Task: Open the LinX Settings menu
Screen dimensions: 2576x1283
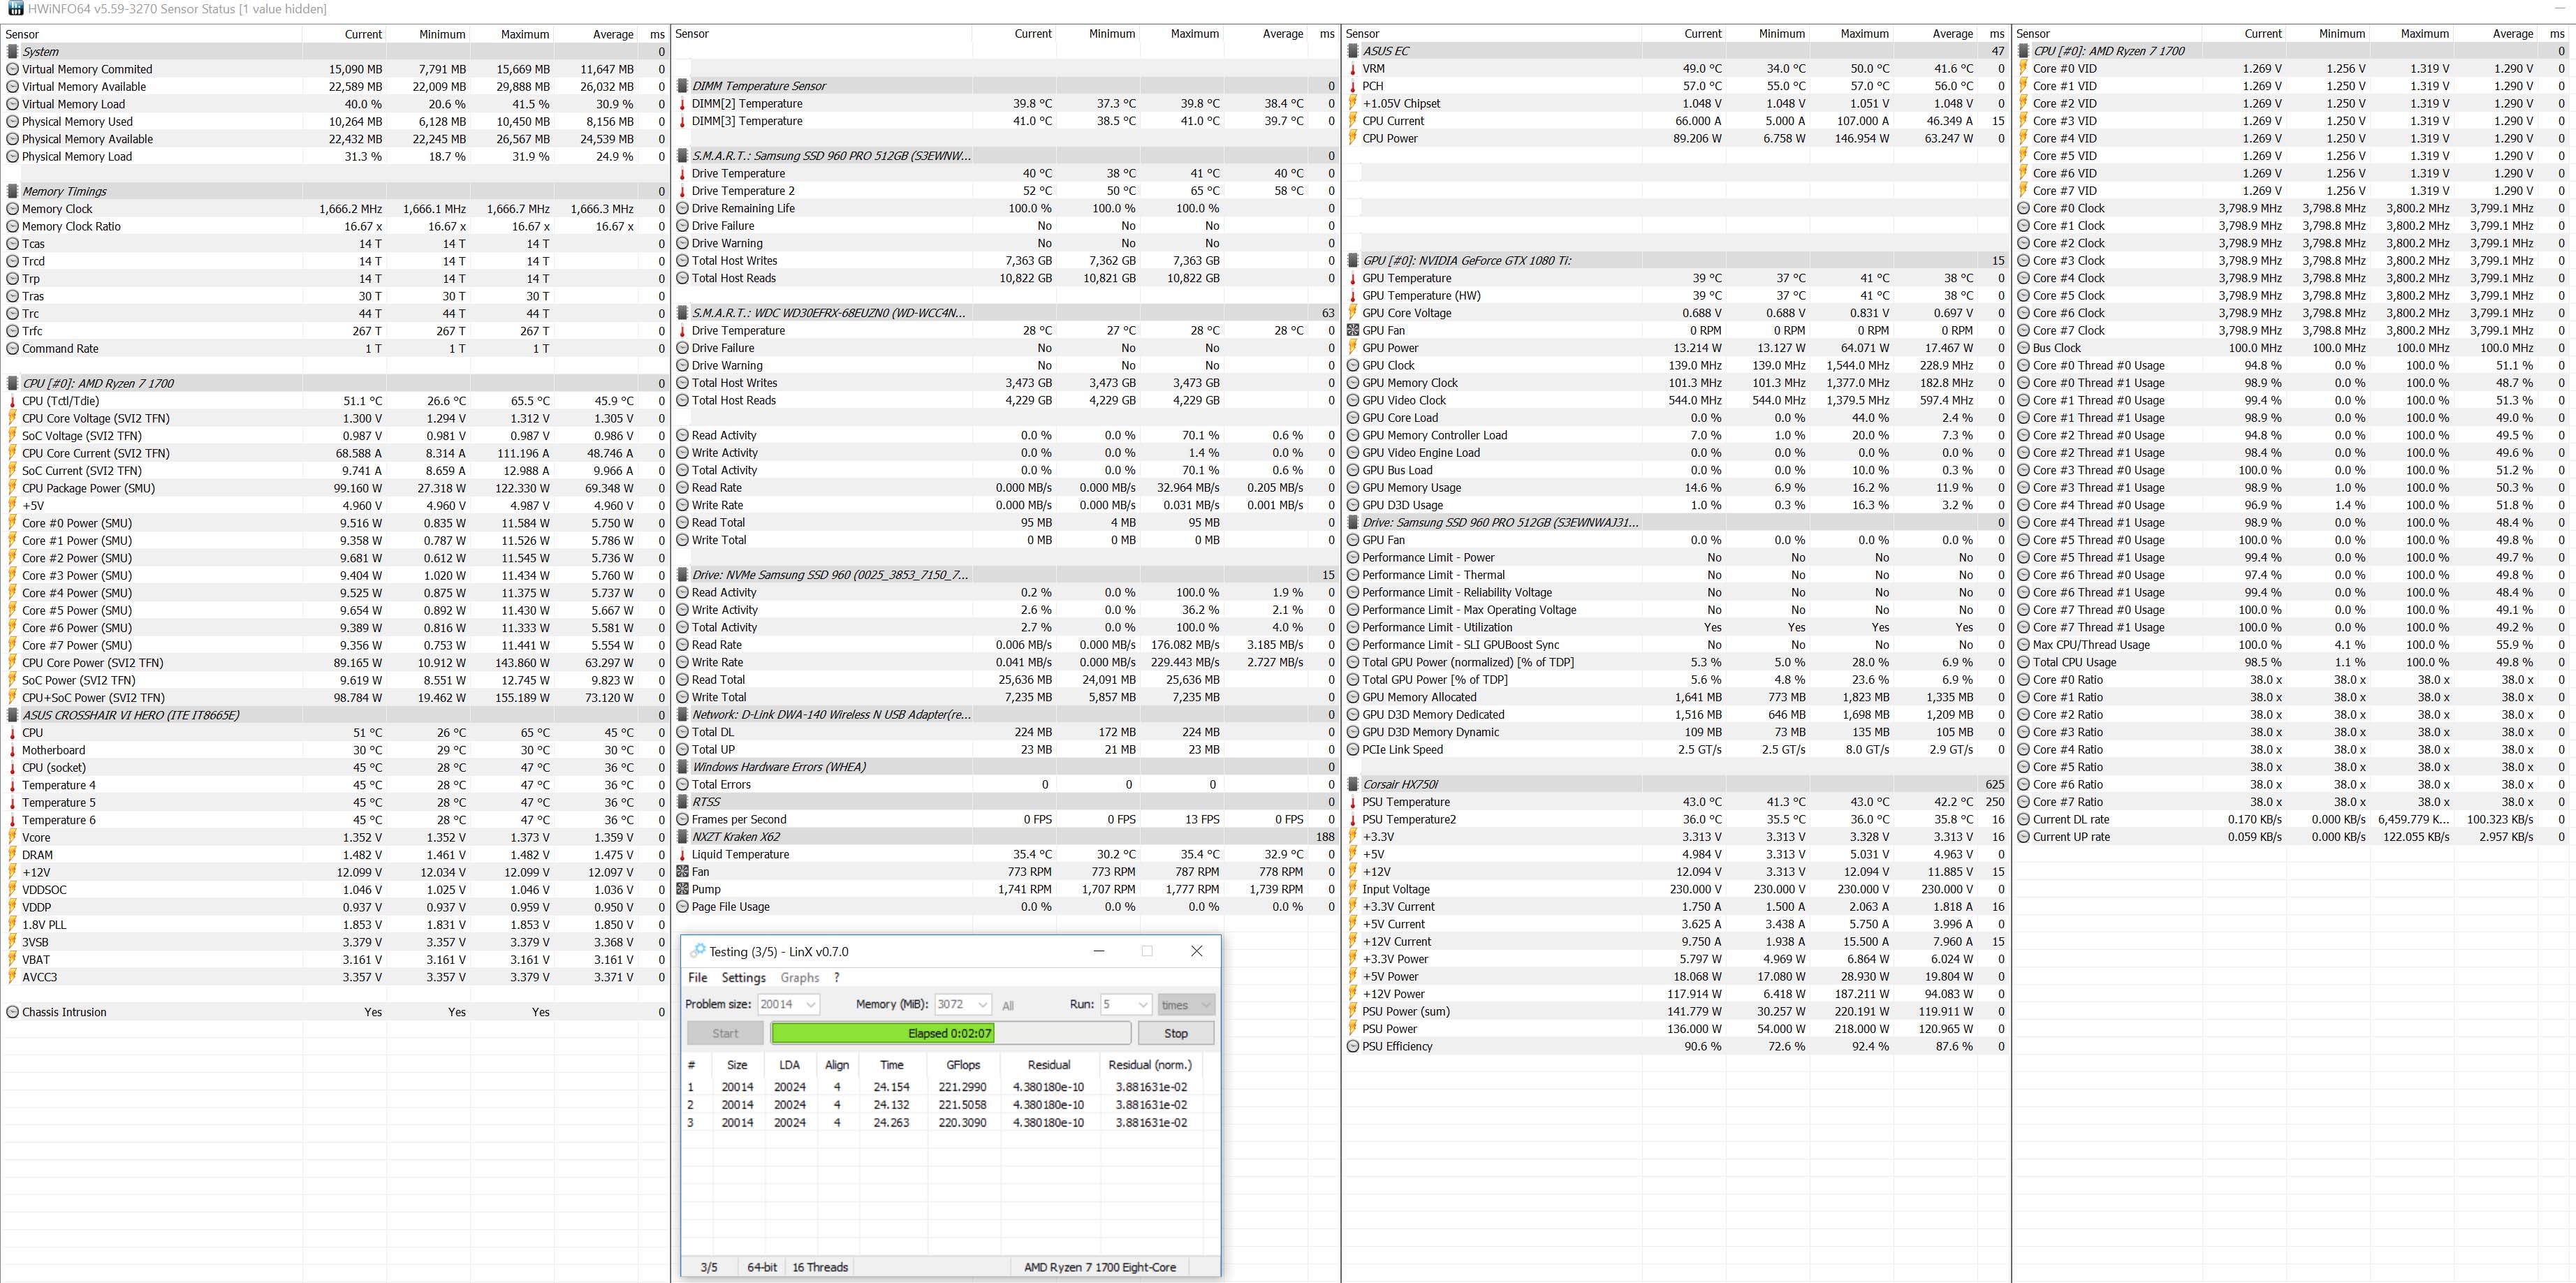Action: (743, 977)
